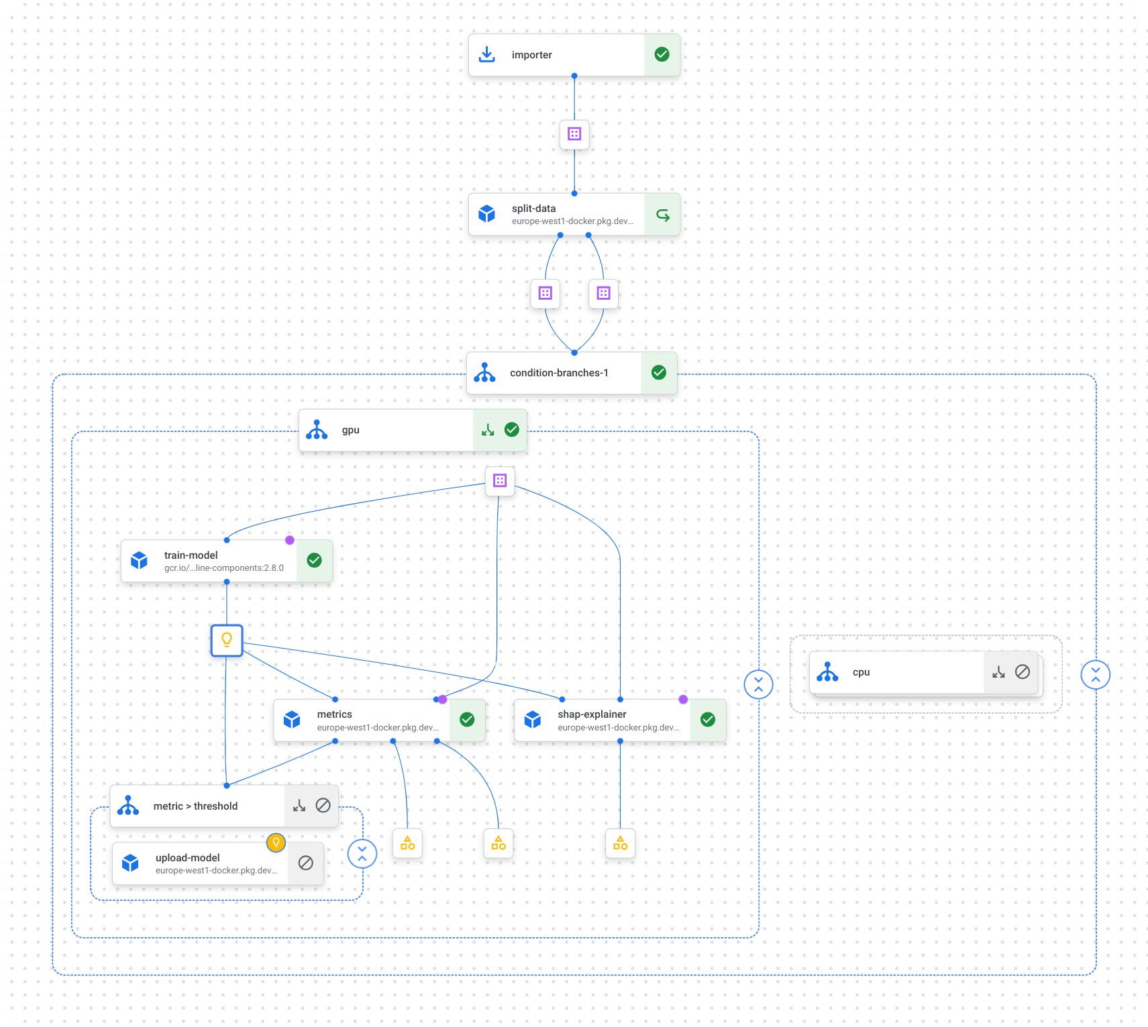Select the right artifact node below split-data
The width and height of the screenshot is (1148, 1027).
(x=603, y=293)
